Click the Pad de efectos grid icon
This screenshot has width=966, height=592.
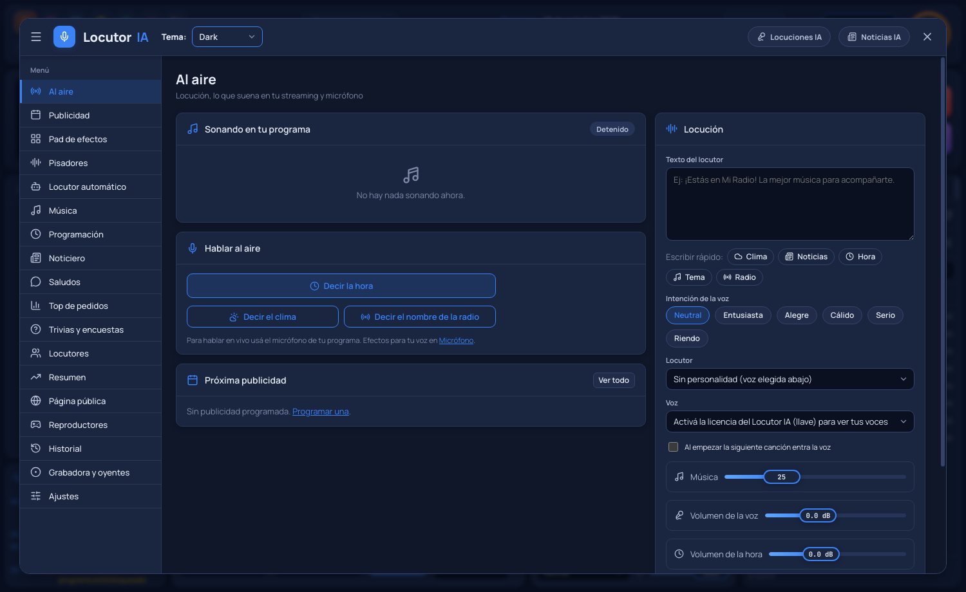(36, 139)
